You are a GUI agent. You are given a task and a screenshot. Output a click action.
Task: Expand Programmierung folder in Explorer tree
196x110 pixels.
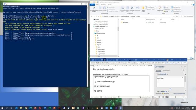coord(100,33)
